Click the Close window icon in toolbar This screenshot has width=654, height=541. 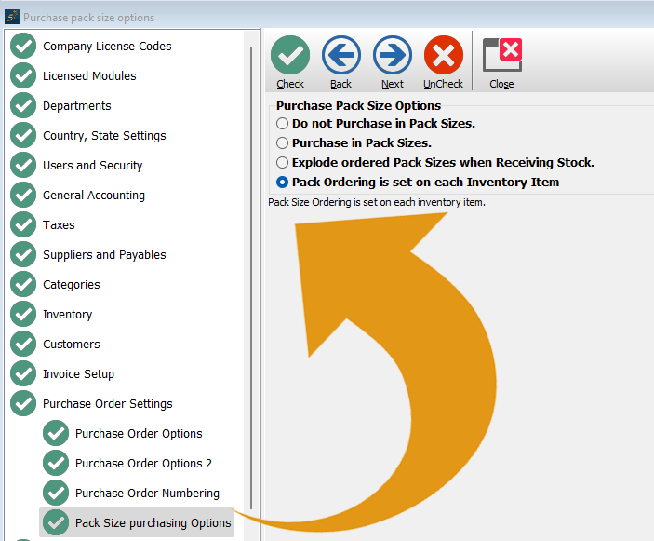(502, 57)
